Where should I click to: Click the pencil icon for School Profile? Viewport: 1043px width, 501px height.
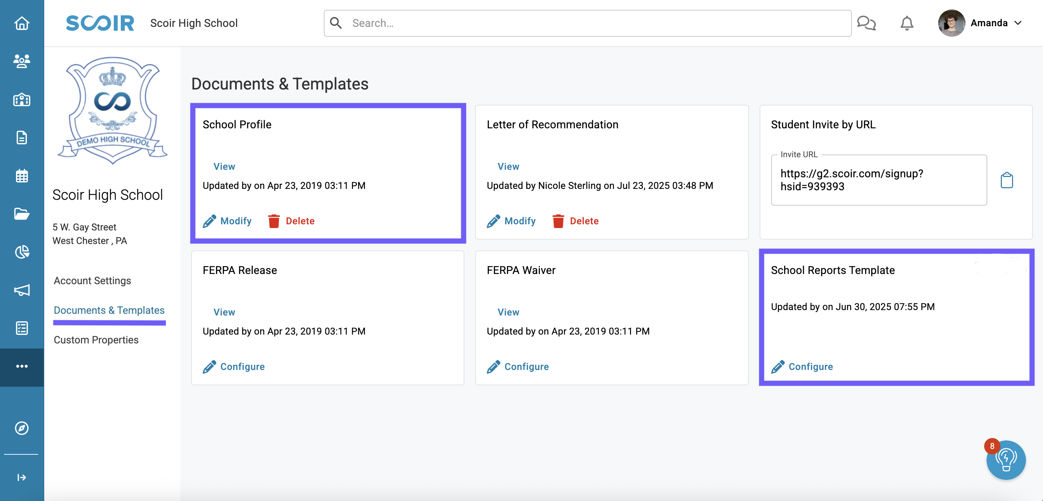[209, 221]
